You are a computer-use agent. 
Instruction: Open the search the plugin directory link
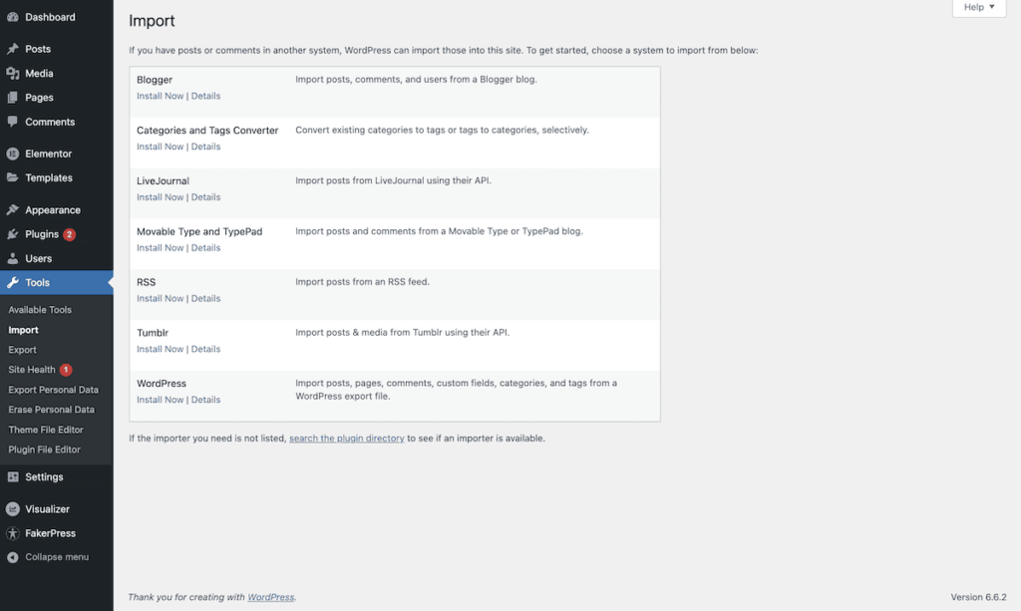coord(347,439)
